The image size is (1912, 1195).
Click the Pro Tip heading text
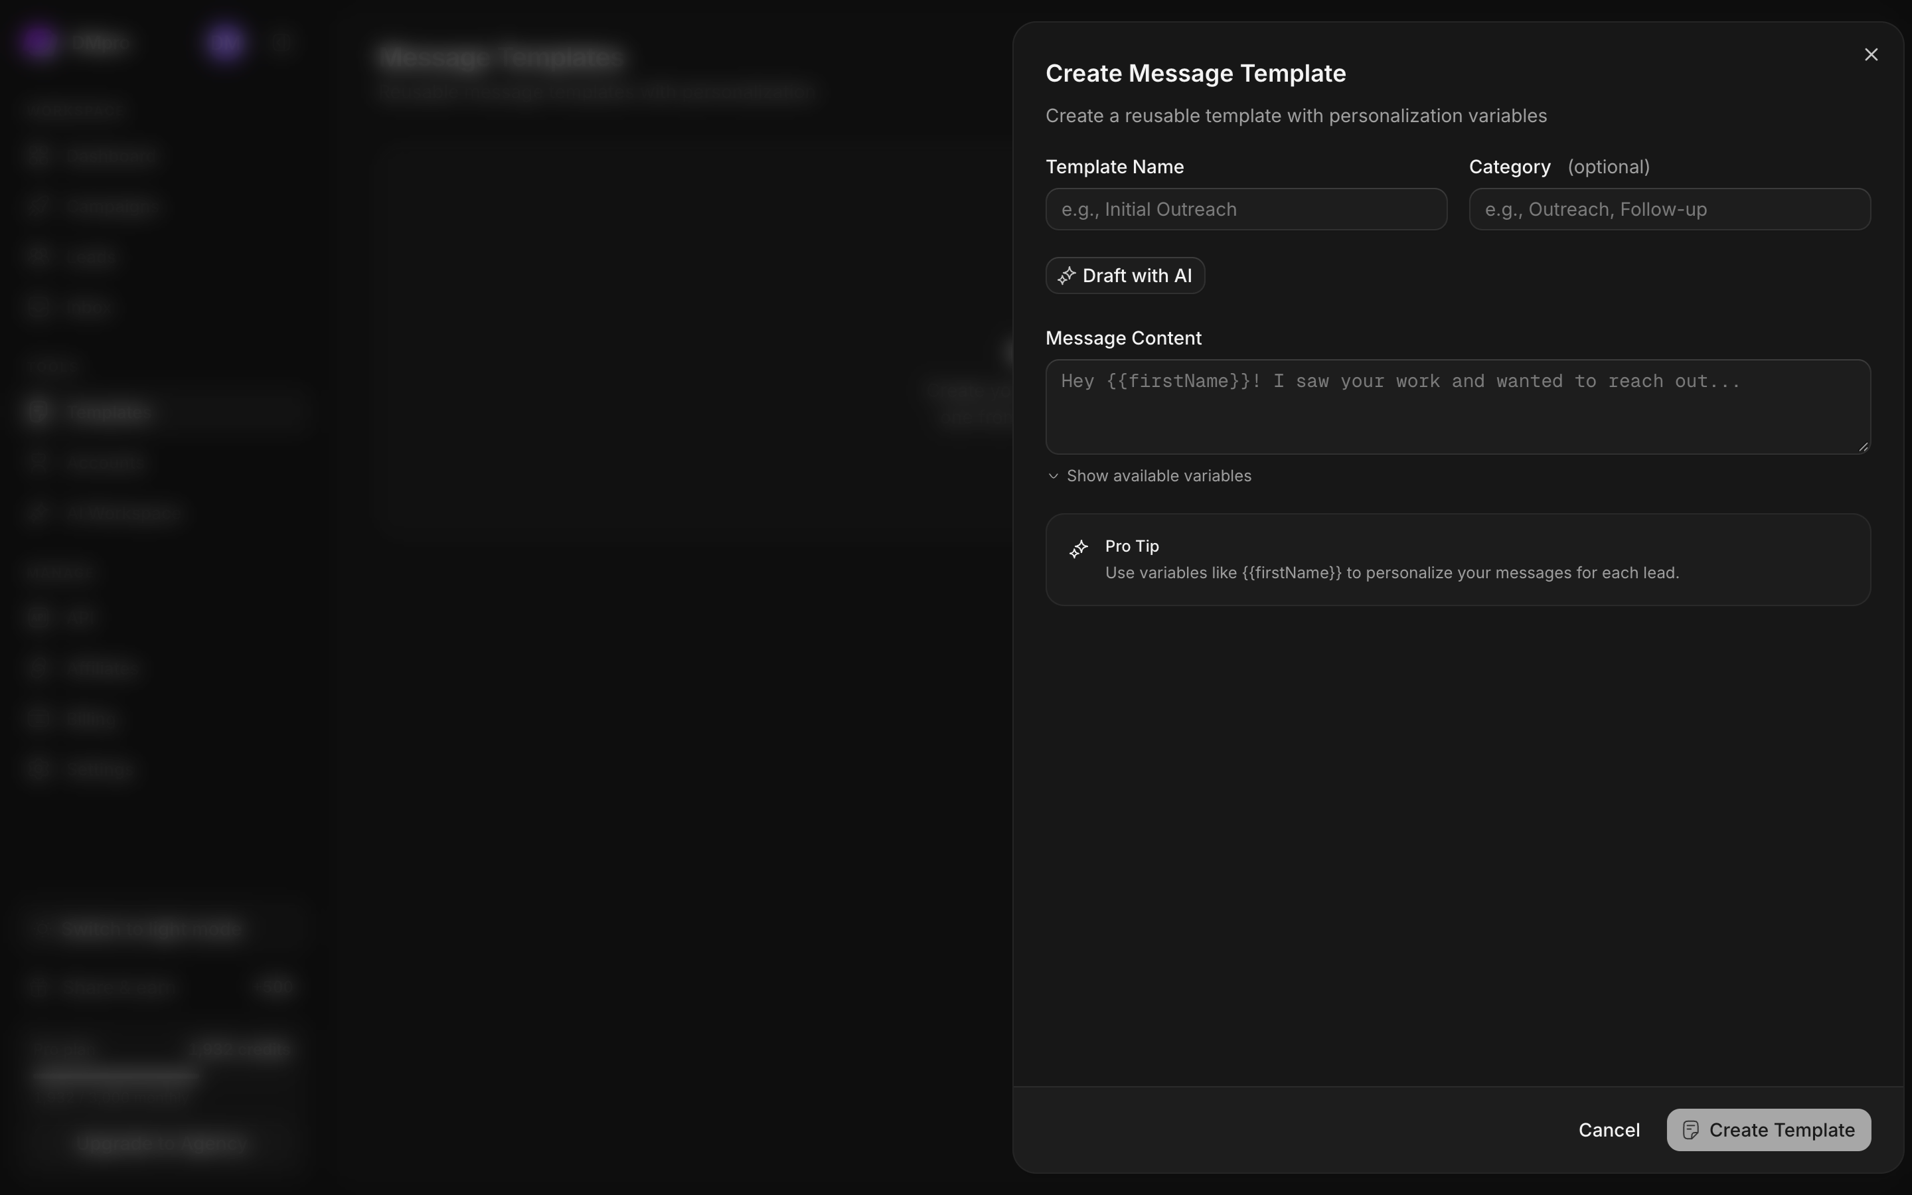1131,546
